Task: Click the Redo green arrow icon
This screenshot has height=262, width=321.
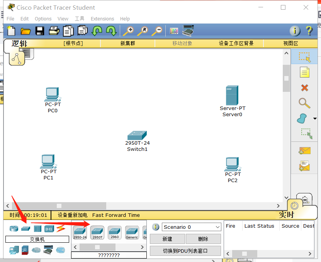Action: pyautogui.click(x=111, y=31)
